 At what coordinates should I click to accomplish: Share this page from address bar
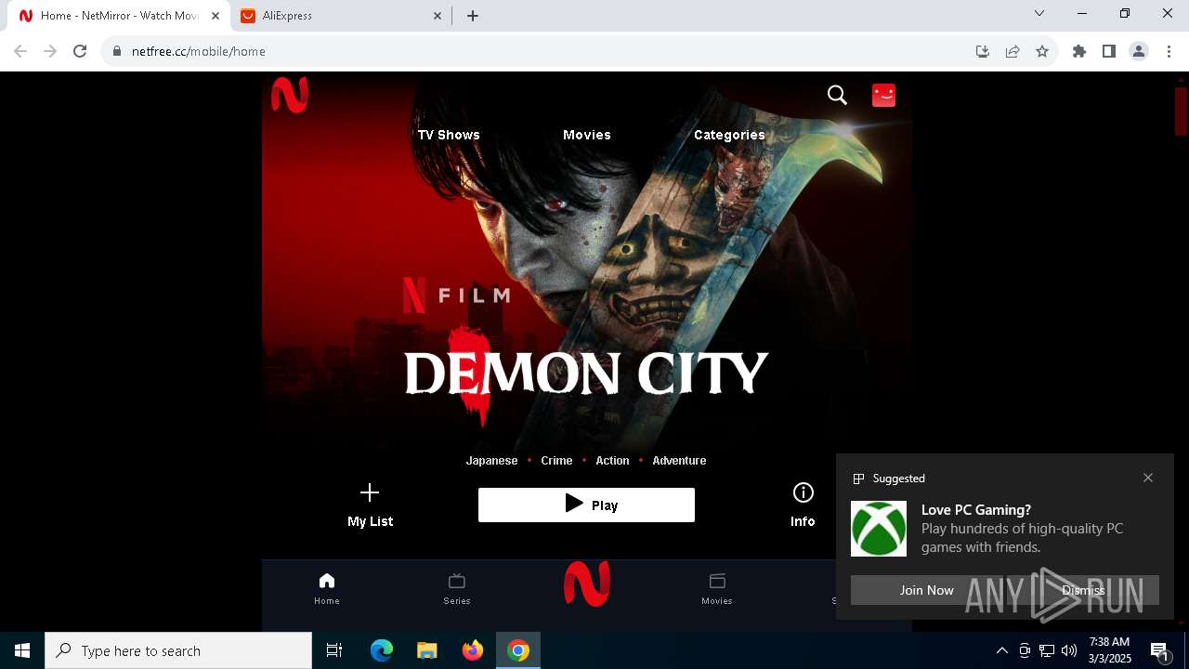click(1013, 51)
